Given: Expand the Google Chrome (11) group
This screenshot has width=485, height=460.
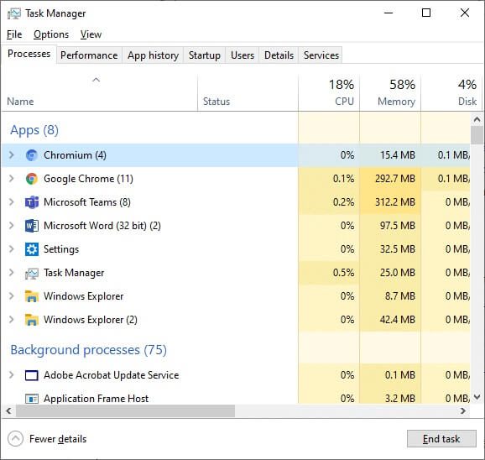Looking at the screenshot, I should point(12,179).
